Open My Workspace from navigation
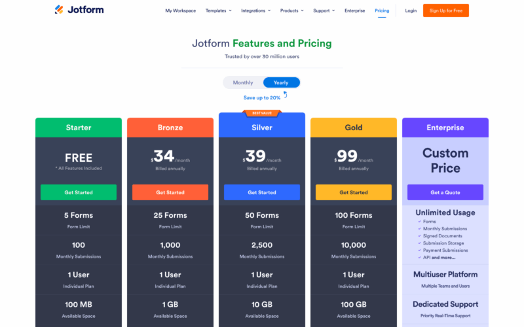Screen dimensions: 524x327 (x=181, y=10)
